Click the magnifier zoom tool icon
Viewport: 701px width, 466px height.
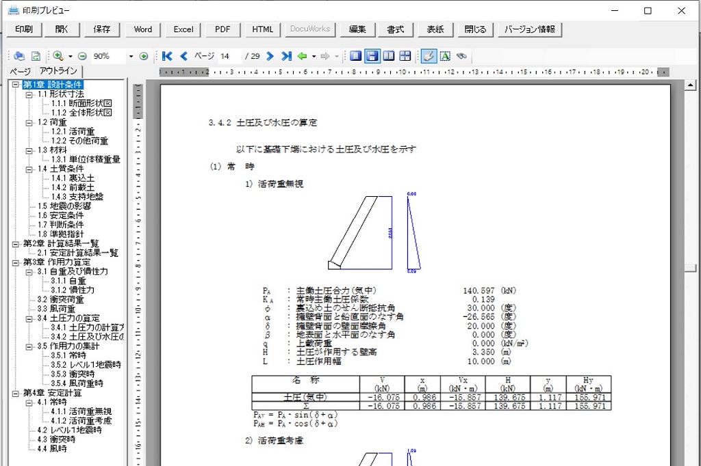point(58,56)
